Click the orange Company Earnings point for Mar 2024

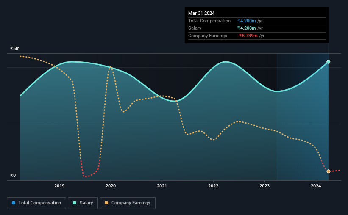tap(328, 171)
